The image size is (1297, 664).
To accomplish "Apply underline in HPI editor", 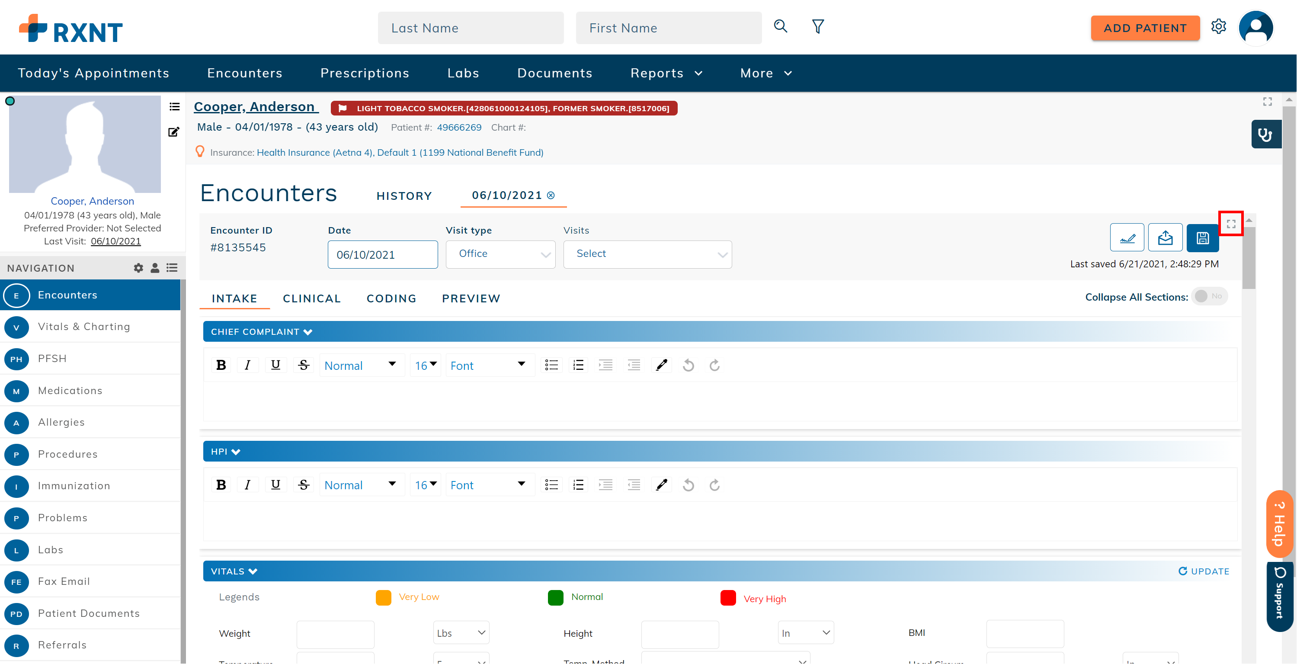I will [x=275, y=485].
